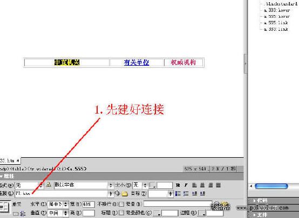Enable the 标题 header checkbox
Image resolution: width=299 pixels, height=218 pixels.
click(121, 213)
